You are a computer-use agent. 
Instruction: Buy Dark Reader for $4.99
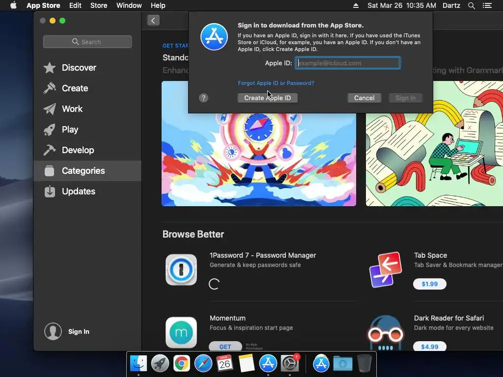pyautogui.click(x=429, y=347)
